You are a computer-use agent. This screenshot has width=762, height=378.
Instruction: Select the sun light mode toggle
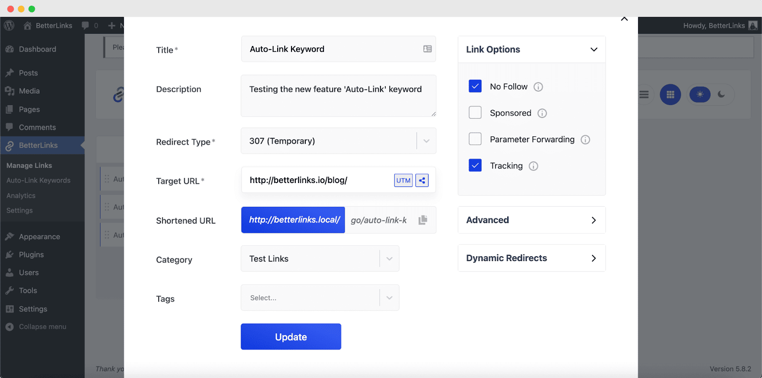pos(700,95)
